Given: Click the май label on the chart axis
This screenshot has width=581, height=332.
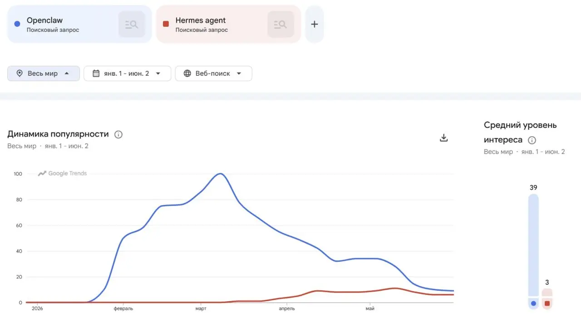Looking at the screenshot, I should point(370,309).
